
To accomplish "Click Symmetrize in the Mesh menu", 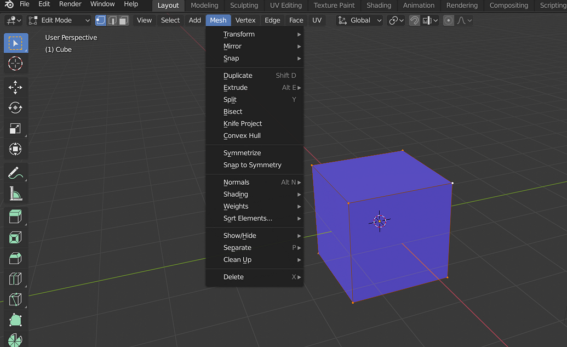I will [242, 152].
